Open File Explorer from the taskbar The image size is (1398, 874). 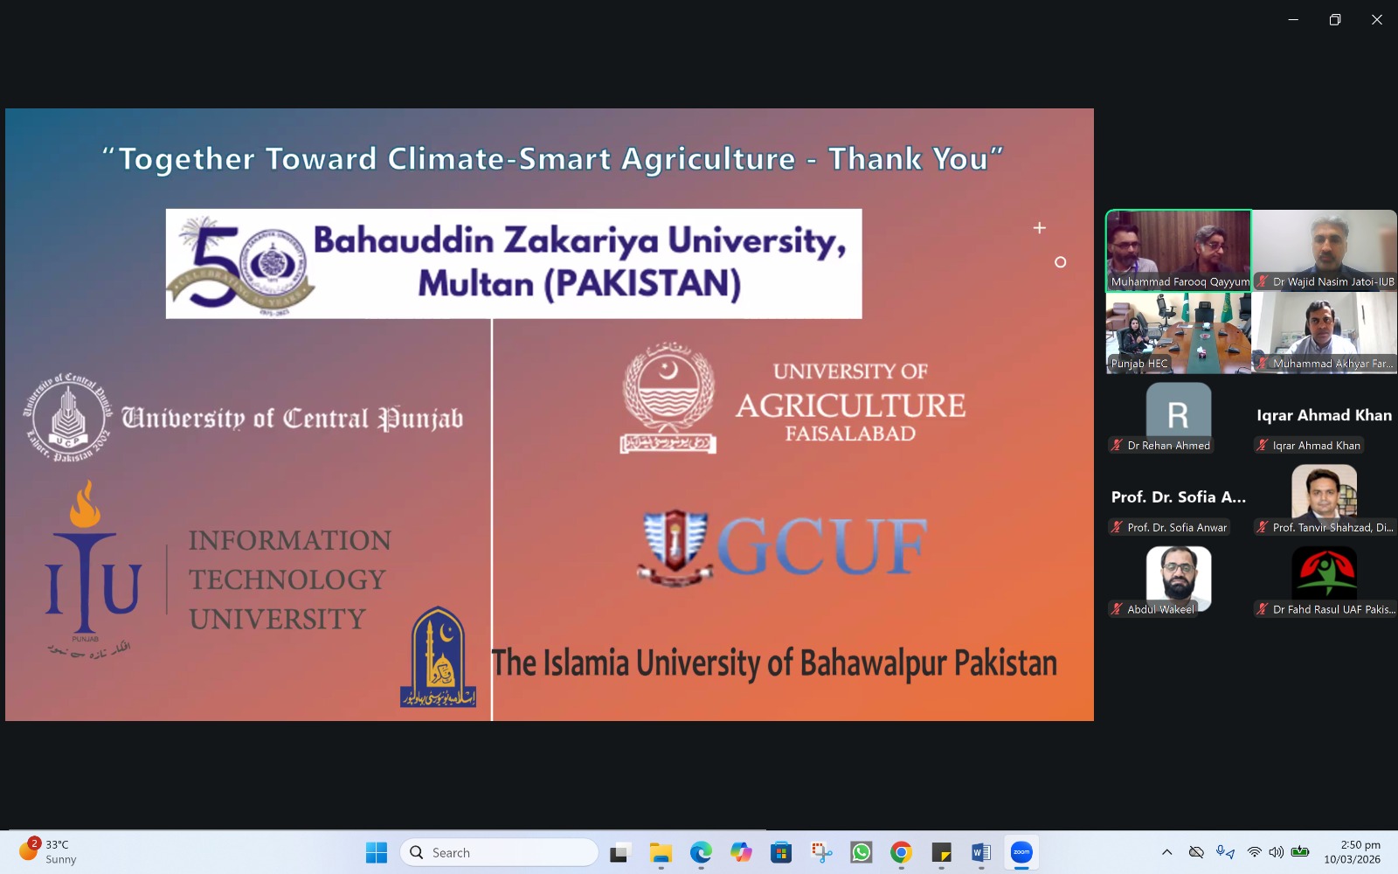coord(661,852)
